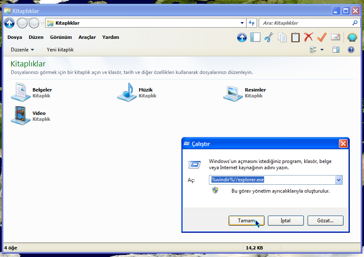Click the folder icon in Kitaplıklar title bar
This screenshot has height=257, width=364.
8,11
